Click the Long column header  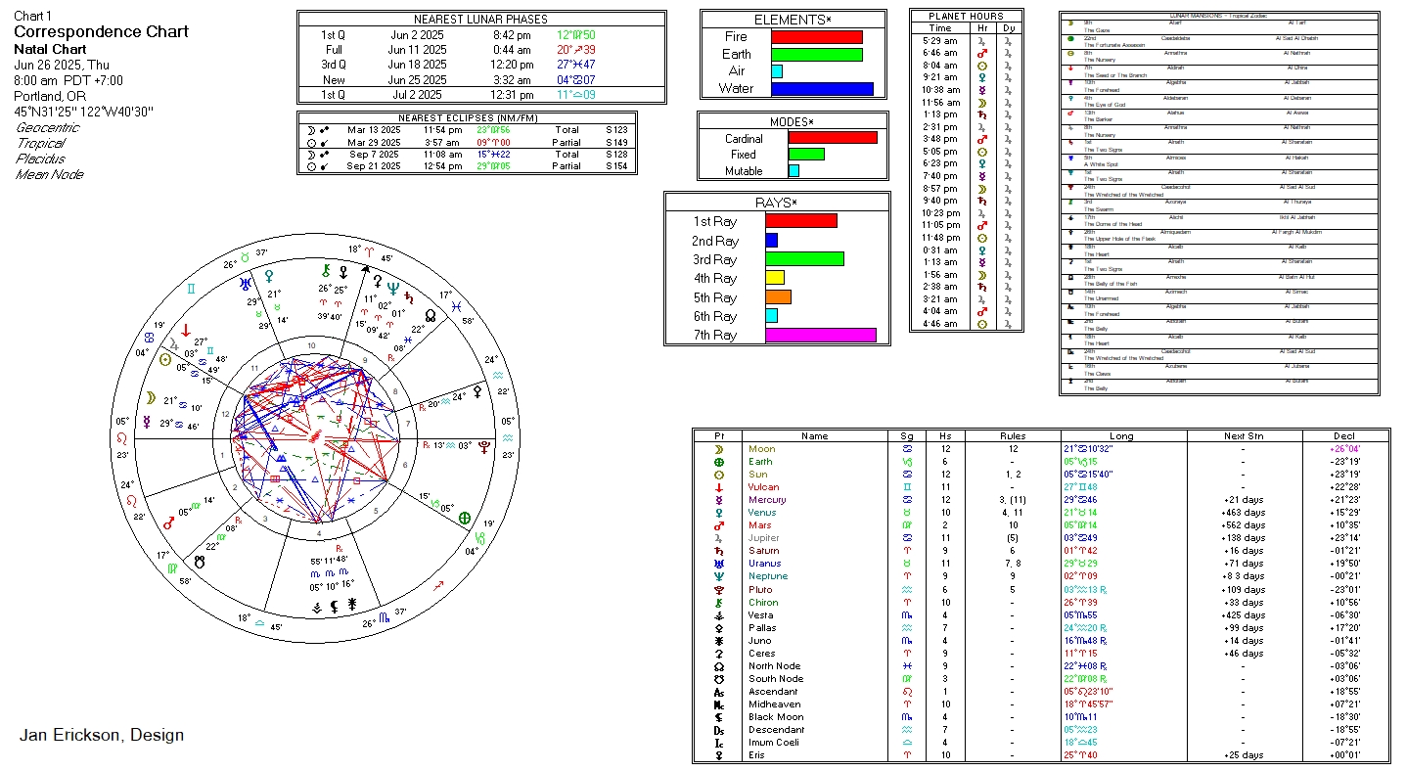point(1121,435)
